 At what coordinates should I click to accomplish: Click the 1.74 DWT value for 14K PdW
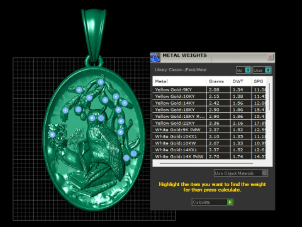click(238, 156)
